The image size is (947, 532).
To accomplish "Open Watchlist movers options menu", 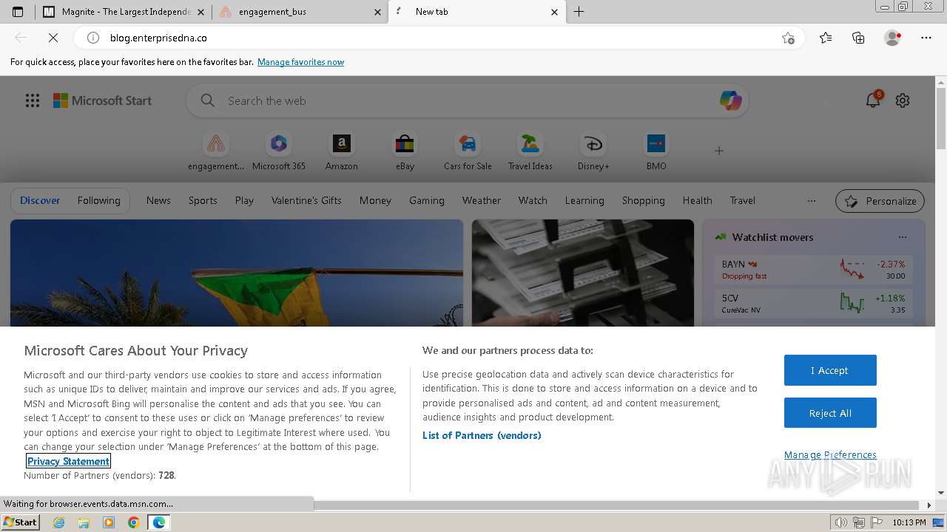I will click(x=902, y=237).
